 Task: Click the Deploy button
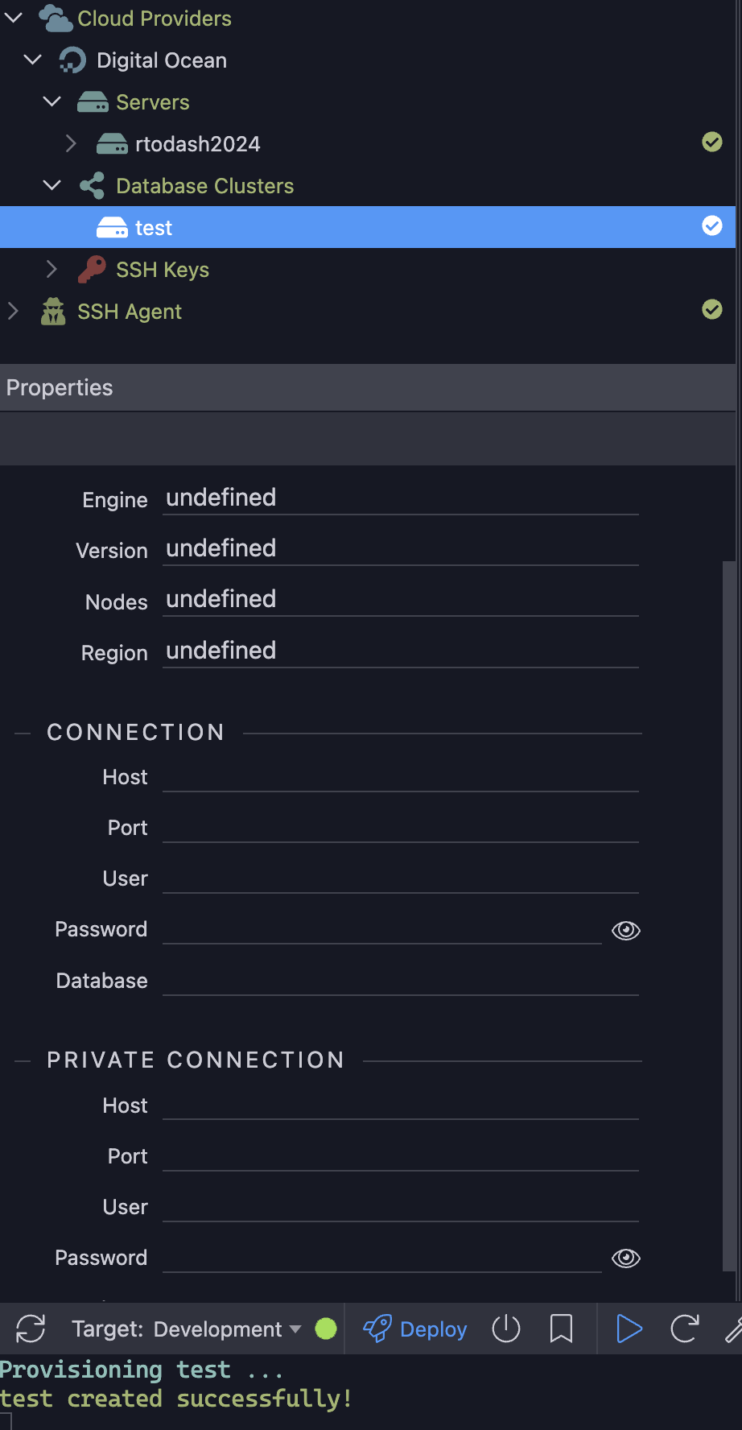[415, 1329]
